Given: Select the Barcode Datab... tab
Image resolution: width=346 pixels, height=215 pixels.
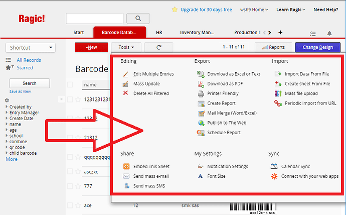Looking at the screenshot, I should [x=119, y=32].
